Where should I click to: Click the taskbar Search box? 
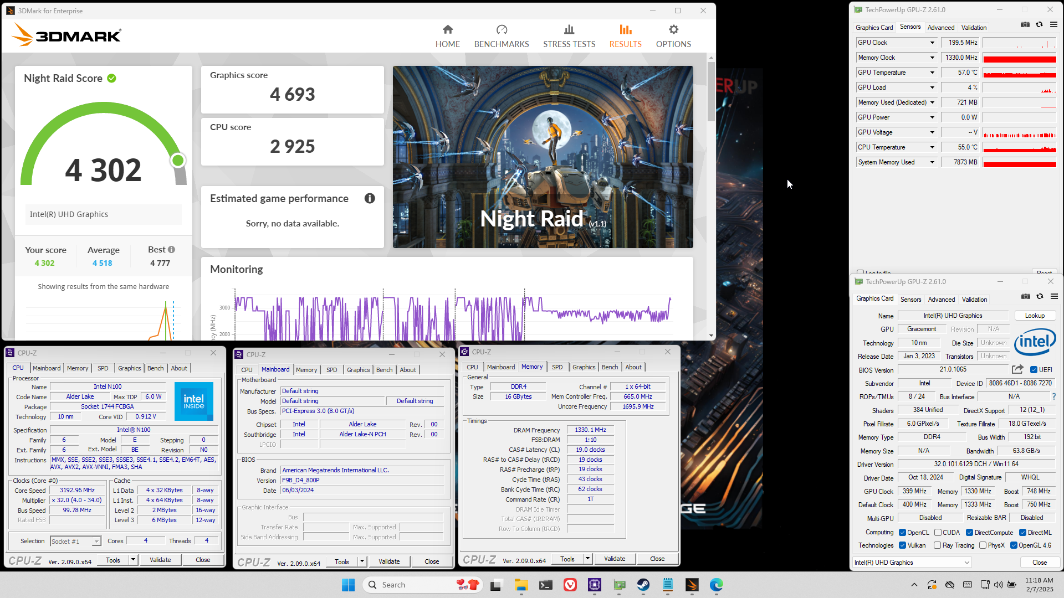[422, 585]
